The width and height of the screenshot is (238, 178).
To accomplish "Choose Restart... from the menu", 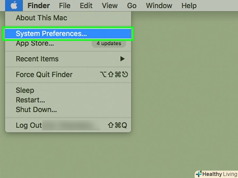I will [x=30, y=100].
